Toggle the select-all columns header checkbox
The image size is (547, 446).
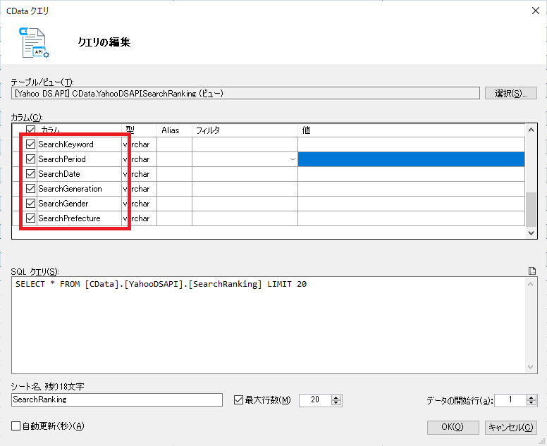click(31, 130)
